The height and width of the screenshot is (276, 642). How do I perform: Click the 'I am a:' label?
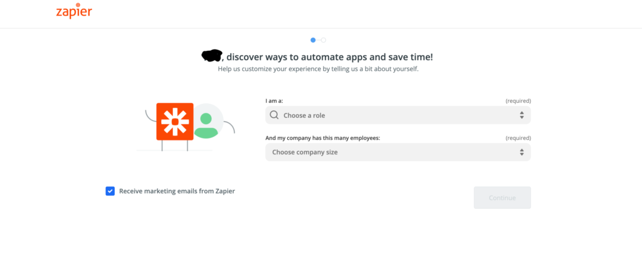pyautogui.click(x=275, y=101)
